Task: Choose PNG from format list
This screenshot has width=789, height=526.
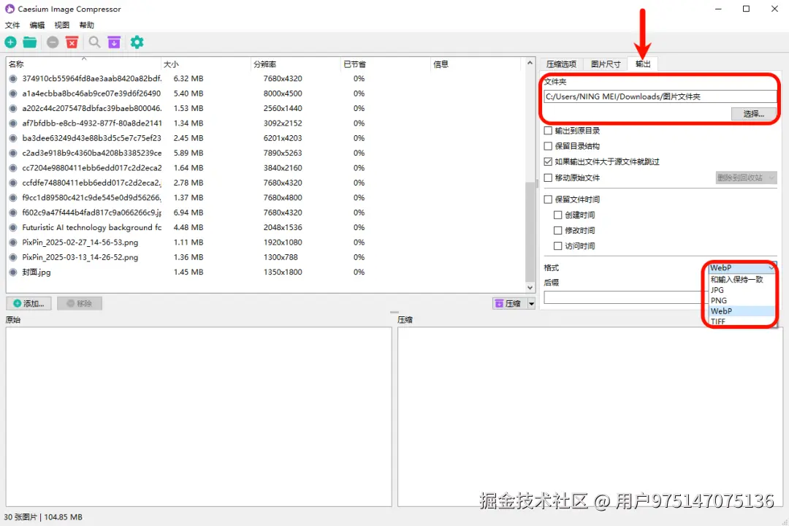Action: [742, 300]
